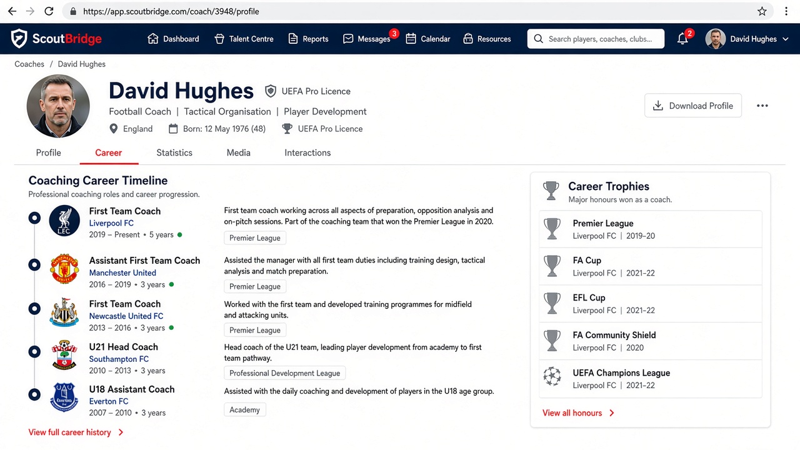Bookmark this page with the star icon
800x450 pixels.
tap(762, 11)
